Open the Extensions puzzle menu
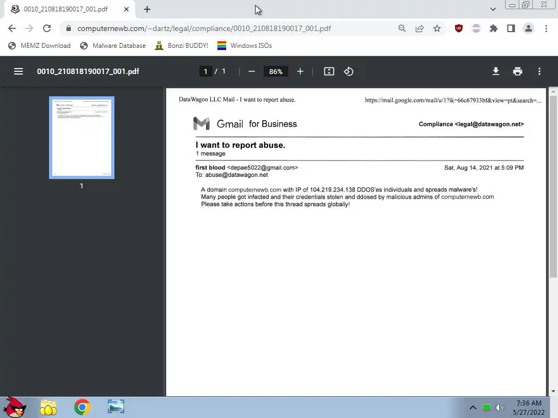Screen dimensions: 558x418 494,28
